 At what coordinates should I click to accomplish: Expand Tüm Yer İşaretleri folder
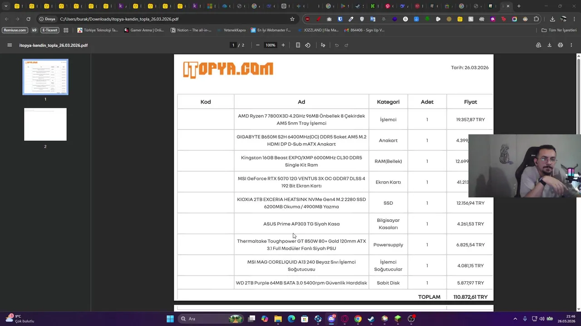[x=559, y=30]
